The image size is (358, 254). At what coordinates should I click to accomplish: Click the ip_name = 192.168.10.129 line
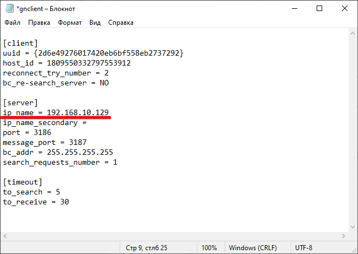click(56, 112)
